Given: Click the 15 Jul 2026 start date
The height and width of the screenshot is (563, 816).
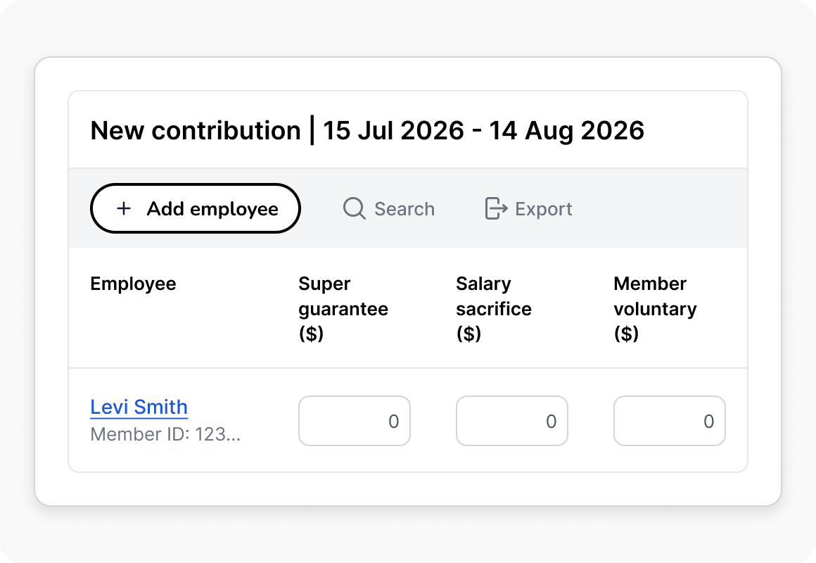Looking at the screenshot, I should [x=393, y=130].
